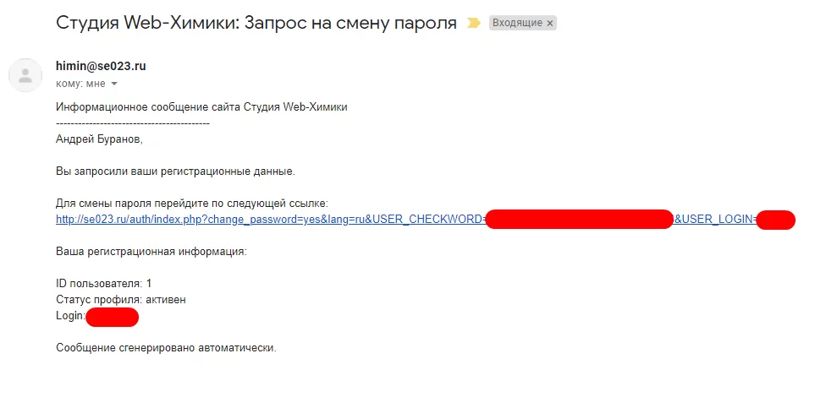Screen dimensions: 826x397
Task: Click the sender's avatar icon
Action: [x=25, y=75]
